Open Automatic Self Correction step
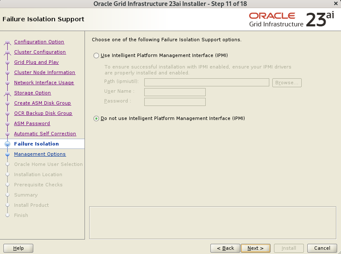Viewport: 341px width, 254px height. click(45, 133)
